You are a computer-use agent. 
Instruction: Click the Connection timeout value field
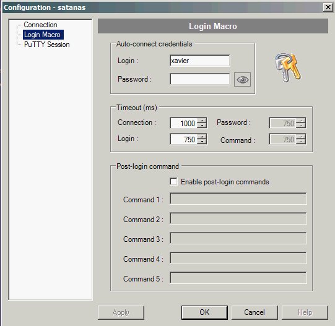(184, 123)
